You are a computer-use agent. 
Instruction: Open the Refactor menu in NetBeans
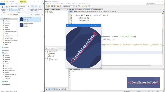[x=63, y=4]
